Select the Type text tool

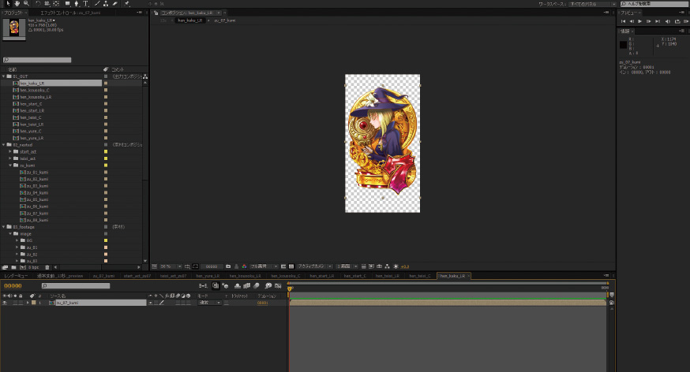point(86,3)
